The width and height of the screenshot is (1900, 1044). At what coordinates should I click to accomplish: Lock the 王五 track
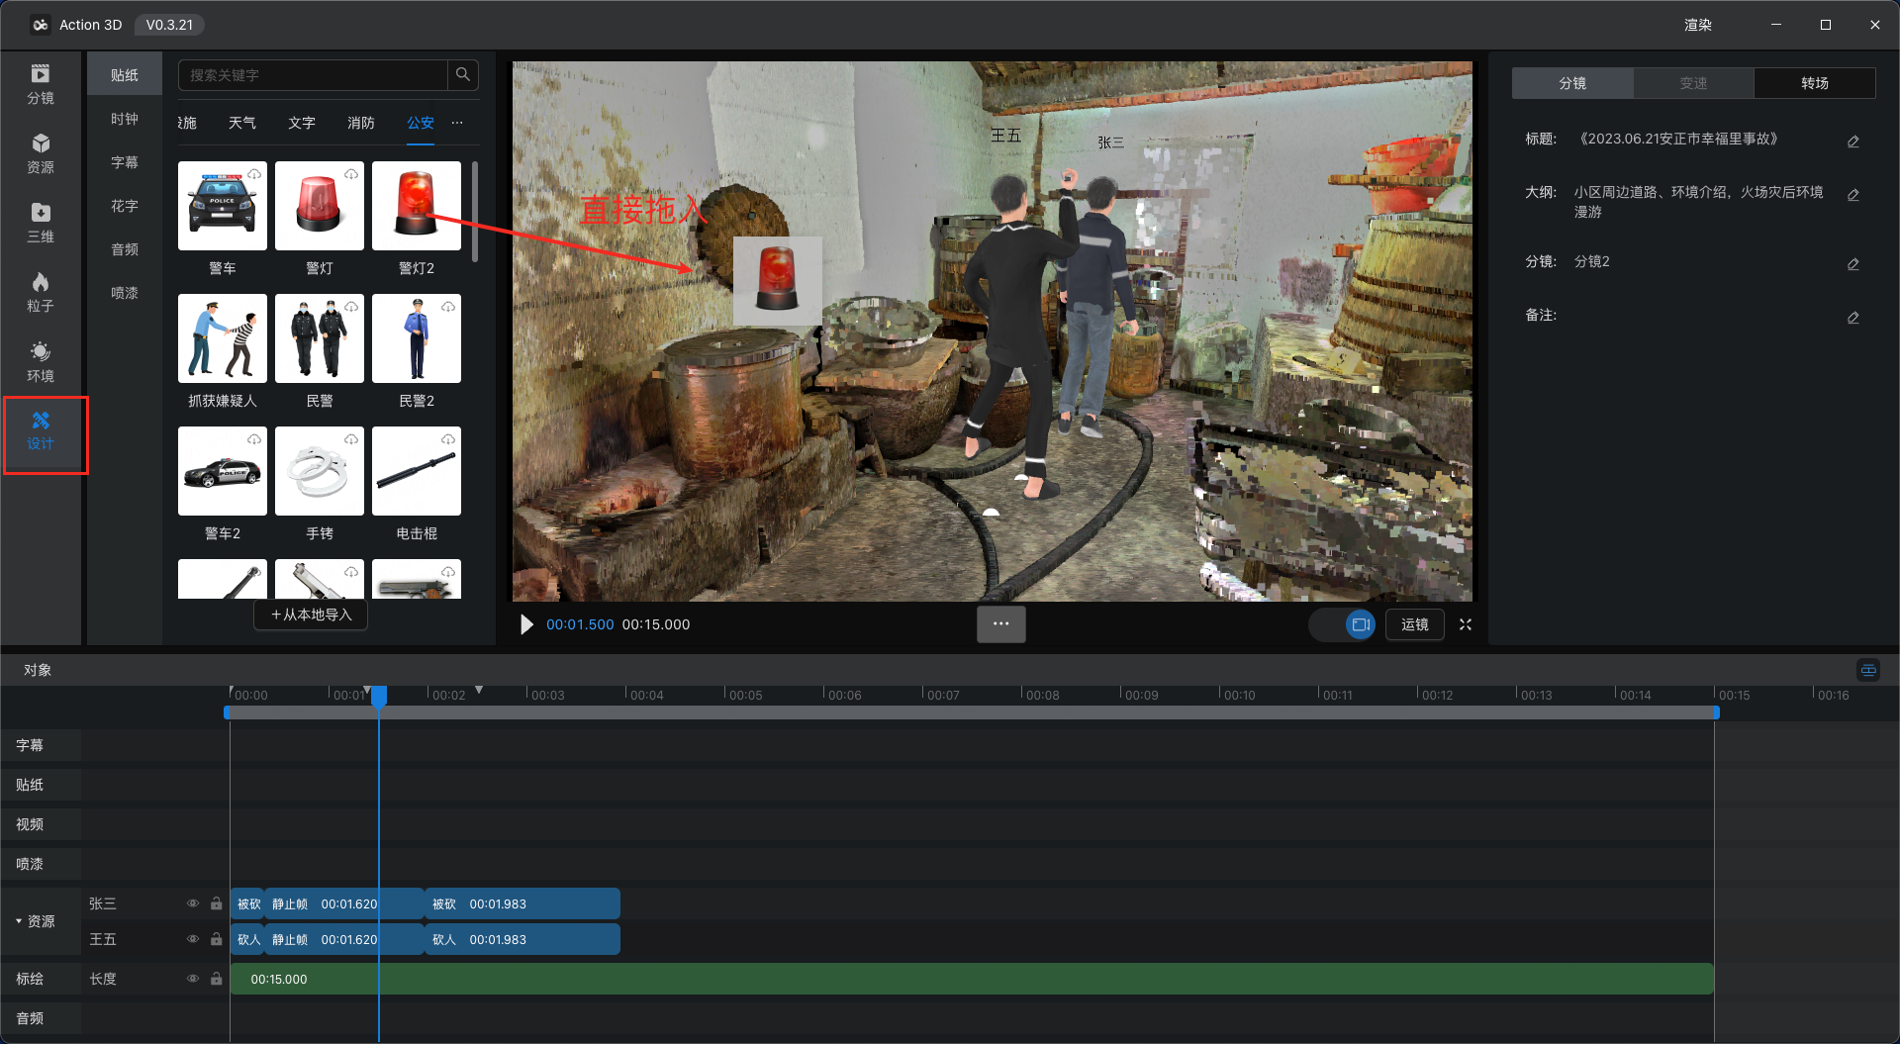(217, 939)
